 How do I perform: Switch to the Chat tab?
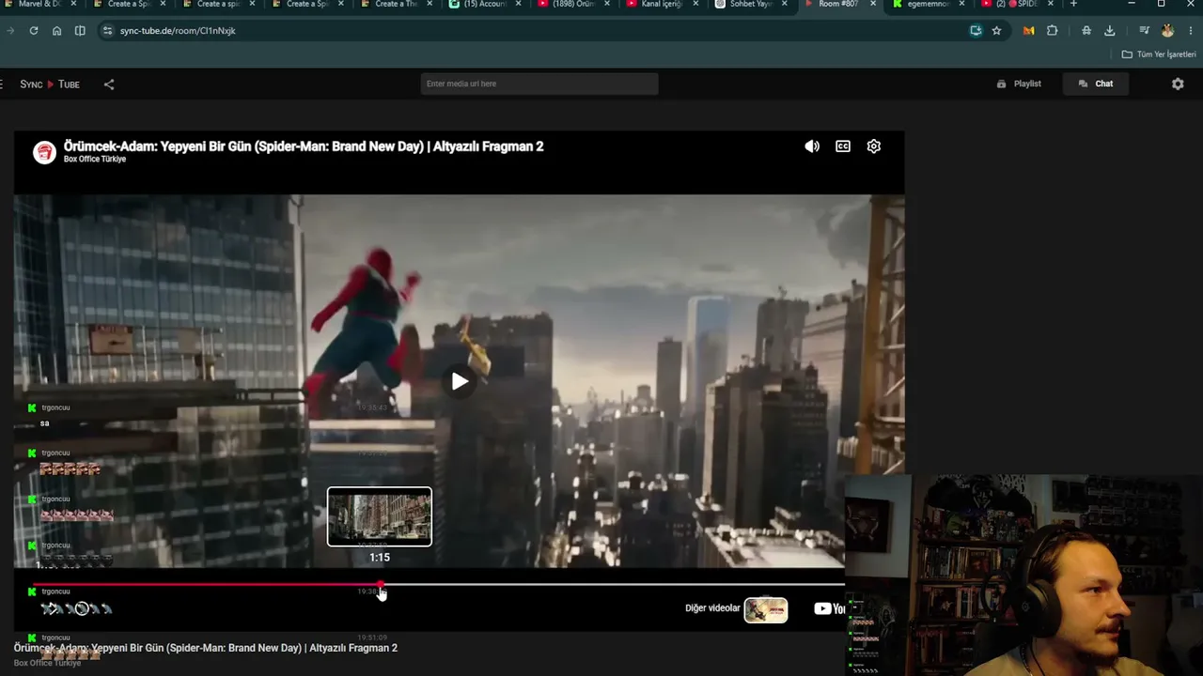pos(1096,84)
